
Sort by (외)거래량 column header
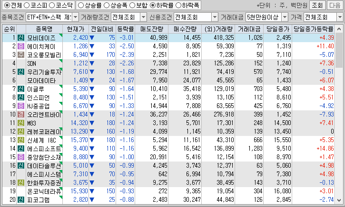218,29
